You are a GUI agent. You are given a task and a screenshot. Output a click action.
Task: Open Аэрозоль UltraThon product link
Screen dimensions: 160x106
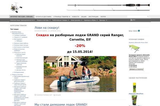(136, 94)
